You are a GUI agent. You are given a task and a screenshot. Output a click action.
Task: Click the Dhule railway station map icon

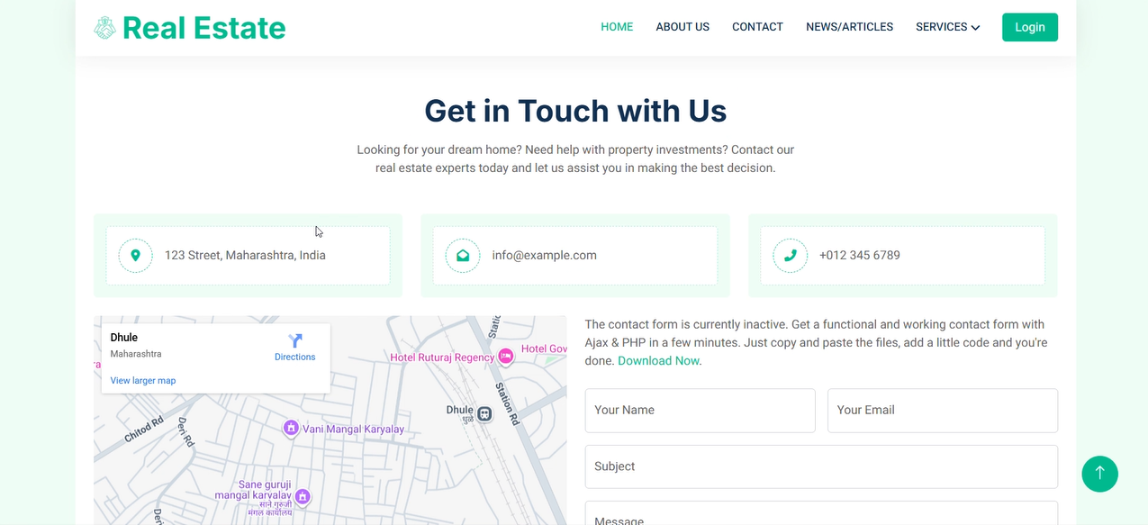coord(484,413)
